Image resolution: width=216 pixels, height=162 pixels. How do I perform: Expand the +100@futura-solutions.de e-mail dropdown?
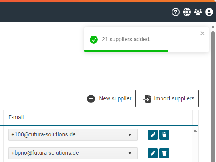pyautogui.click(x=130, y=135)
